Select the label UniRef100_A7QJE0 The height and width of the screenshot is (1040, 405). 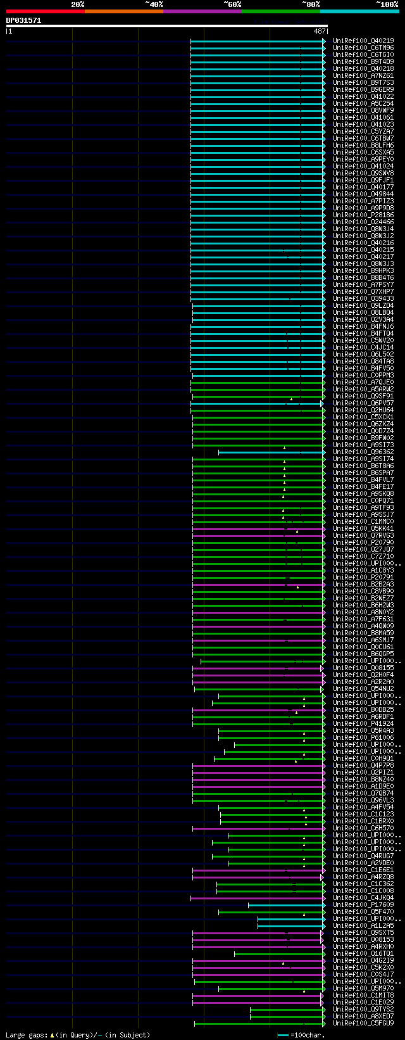click(363, 383)
